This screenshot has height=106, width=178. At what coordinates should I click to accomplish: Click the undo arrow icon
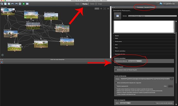[x=13, y=4]
